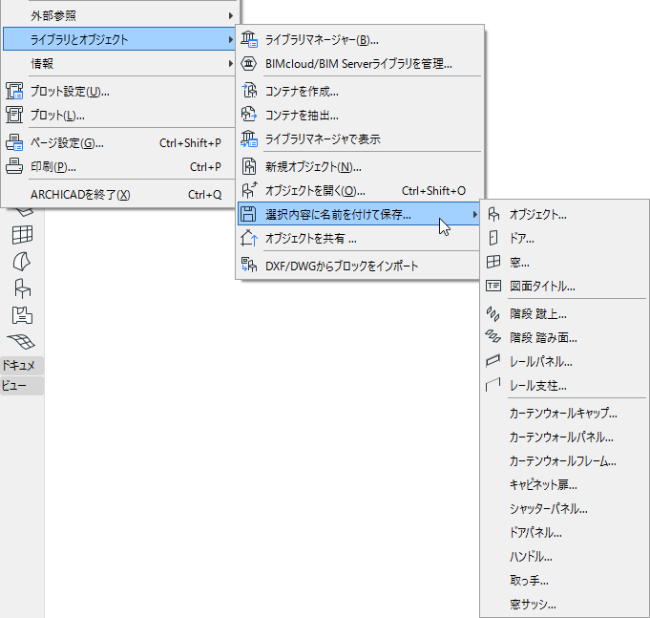This screenshot has width=650, height=618.
Task: Expand the 情報 submenu arrow
Action: [x=231, y=63]
